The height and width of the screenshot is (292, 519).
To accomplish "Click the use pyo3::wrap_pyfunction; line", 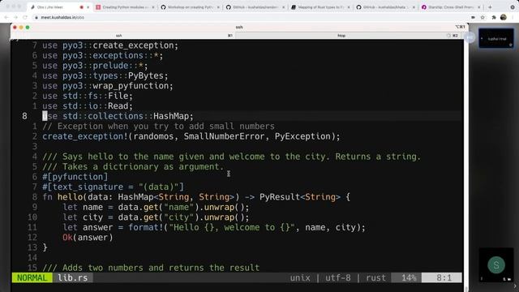I will pyautogui.click(x=108, y=86).
